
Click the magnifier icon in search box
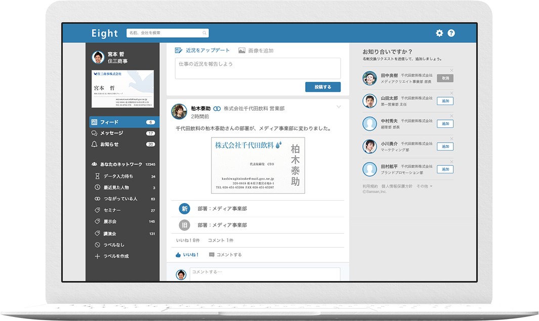tap(204, 33)
